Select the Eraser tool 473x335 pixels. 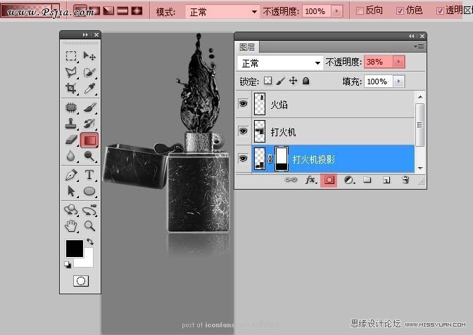pyautogui.click(x=71, y=140)
